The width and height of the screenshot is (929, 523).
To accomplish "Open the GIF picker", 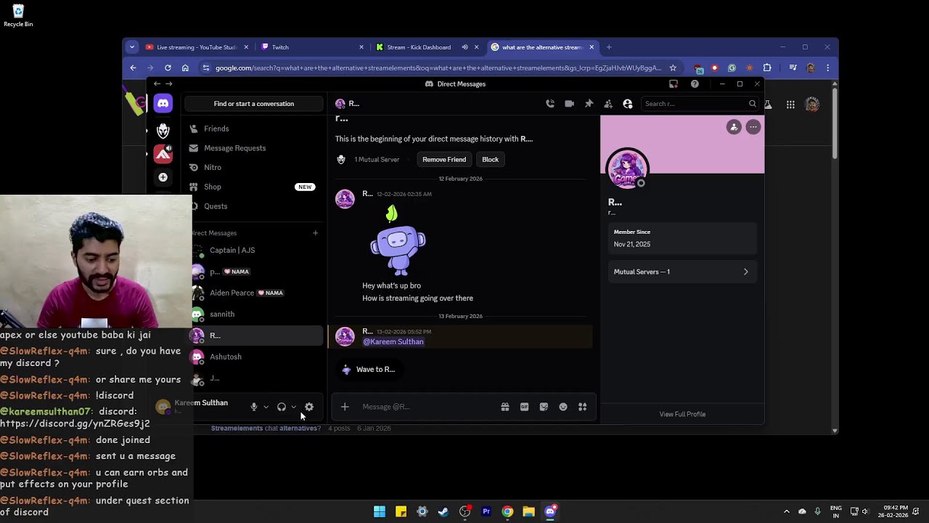I will [524, 407].
